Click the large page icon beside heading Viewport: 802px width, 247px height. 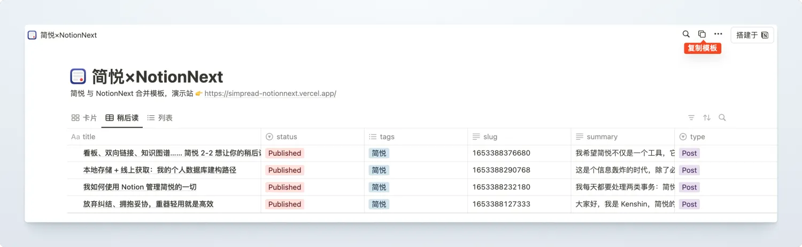click(78, 76)
